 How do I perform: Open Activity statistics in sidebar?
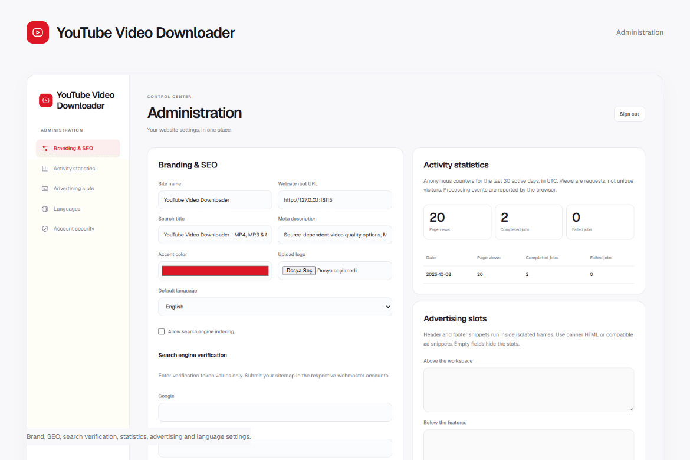[x=78, y=169]
